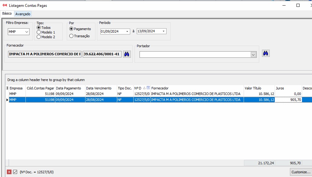Image resolution: width=312 pixels, height=177 pixels.
Task: Click the Portador binoculars search icon
Action: (x=266, y=53)
